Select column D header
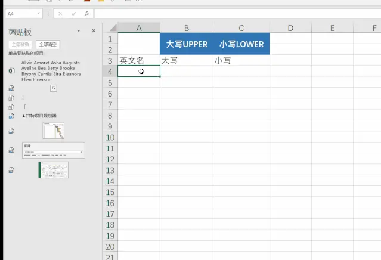This screenshot has height=260, width=381. tap(290, 28)
